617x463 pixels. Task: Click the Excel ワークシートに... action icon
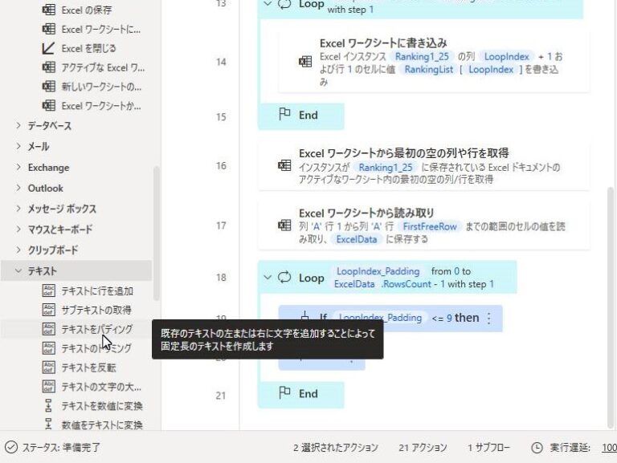pyautogui.click(x=48, y=29)
